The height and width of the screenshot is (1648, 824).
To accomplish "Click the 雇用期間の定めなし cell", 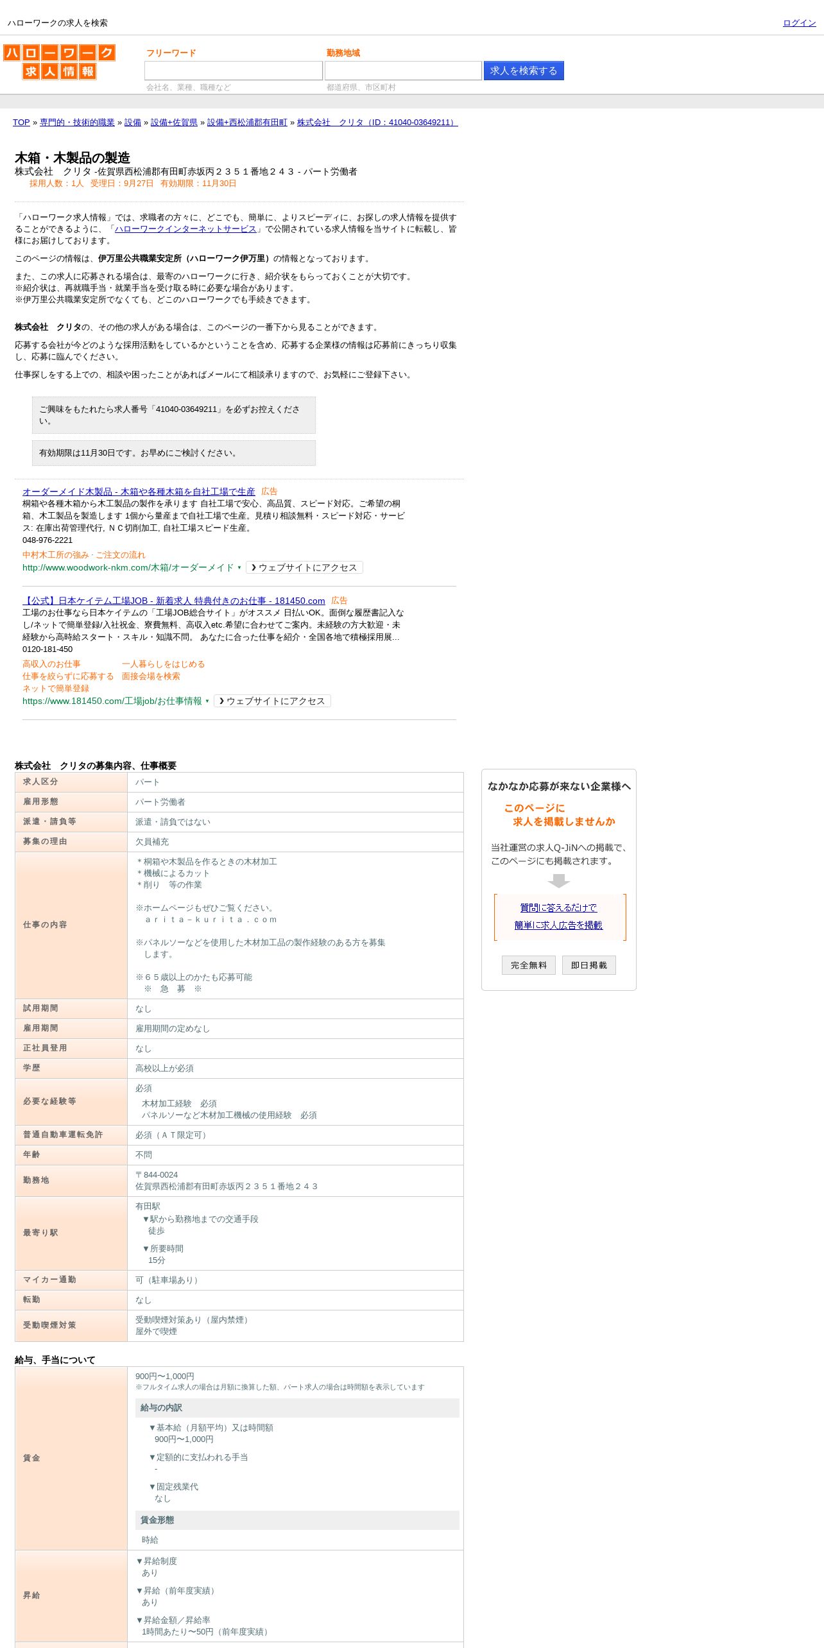I will pos(295,1029).
